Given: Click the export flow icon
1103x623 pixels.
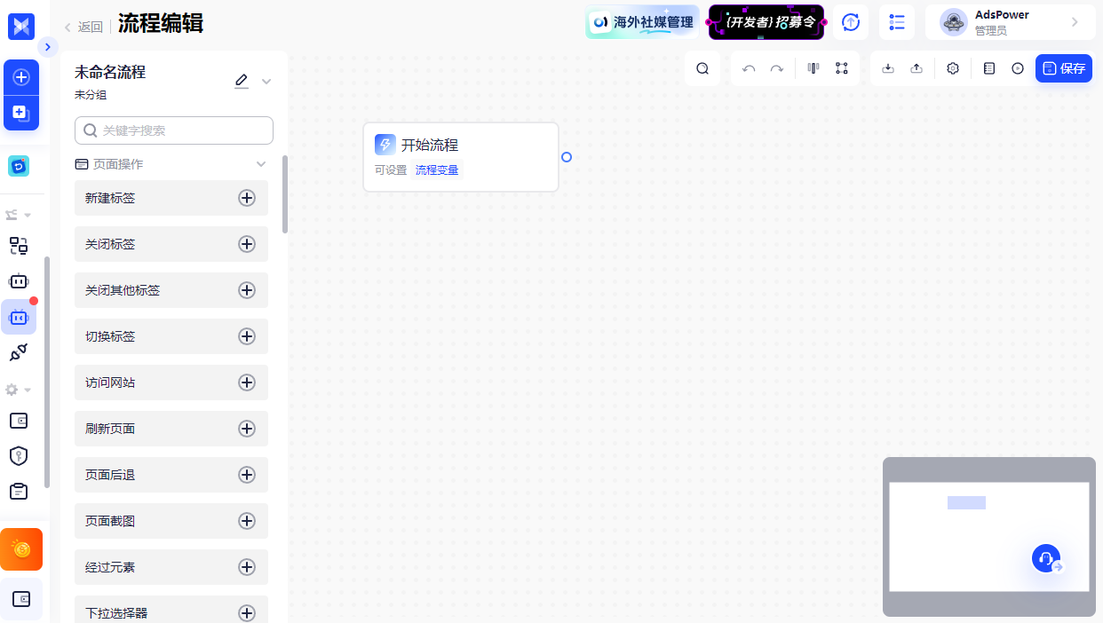Looking at the screenshot, I should coord(917,67).
